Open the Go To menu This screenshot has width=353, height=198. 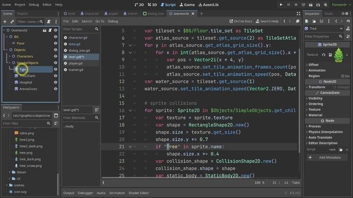(x=100, y=21)
